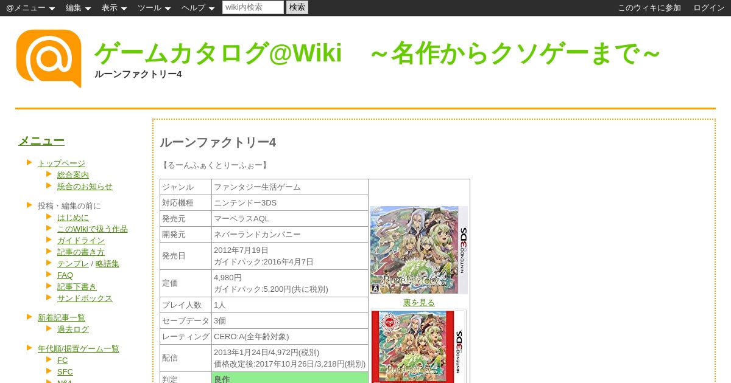Open 統合のお知らせ sidebar link
Viewport: 731px width, 383px height.
[x=85, y=186]
